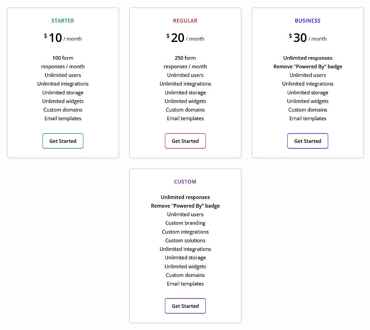Click Get Started on the Starter plan
370x330 pixels.
click(x=63, y=141)
